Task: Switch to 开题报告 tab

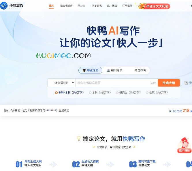Action: click(x=140, y=70)
